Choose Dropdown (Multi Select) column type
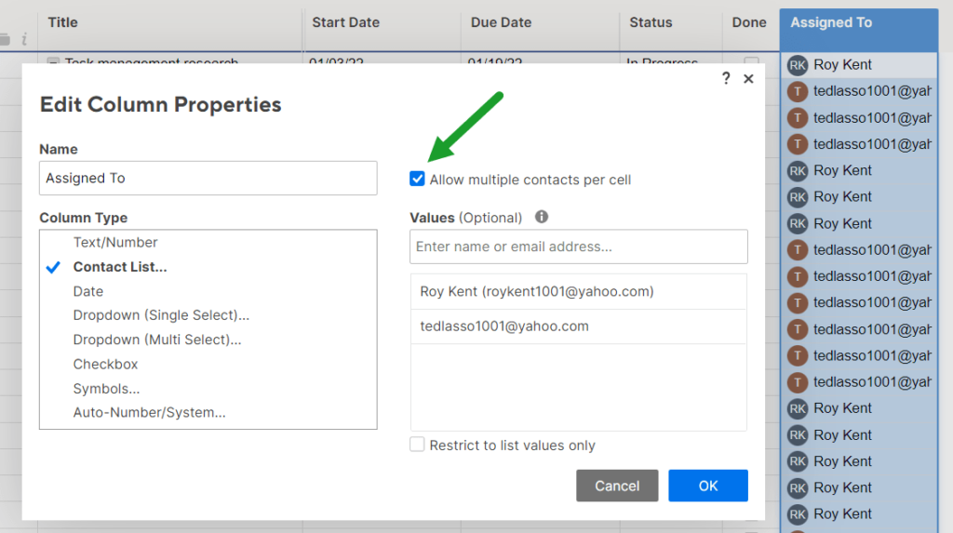Viewport: 953px width, 533px height. [157, 340]
